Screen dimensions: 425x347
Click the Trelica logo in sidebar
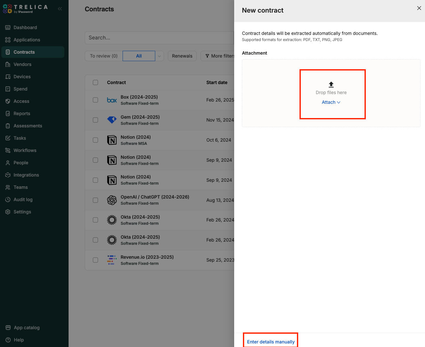pos(25,9)
